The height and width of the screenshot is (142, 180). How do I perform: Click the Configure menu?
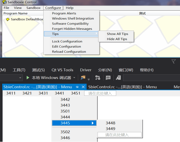(x=53, y=8)
